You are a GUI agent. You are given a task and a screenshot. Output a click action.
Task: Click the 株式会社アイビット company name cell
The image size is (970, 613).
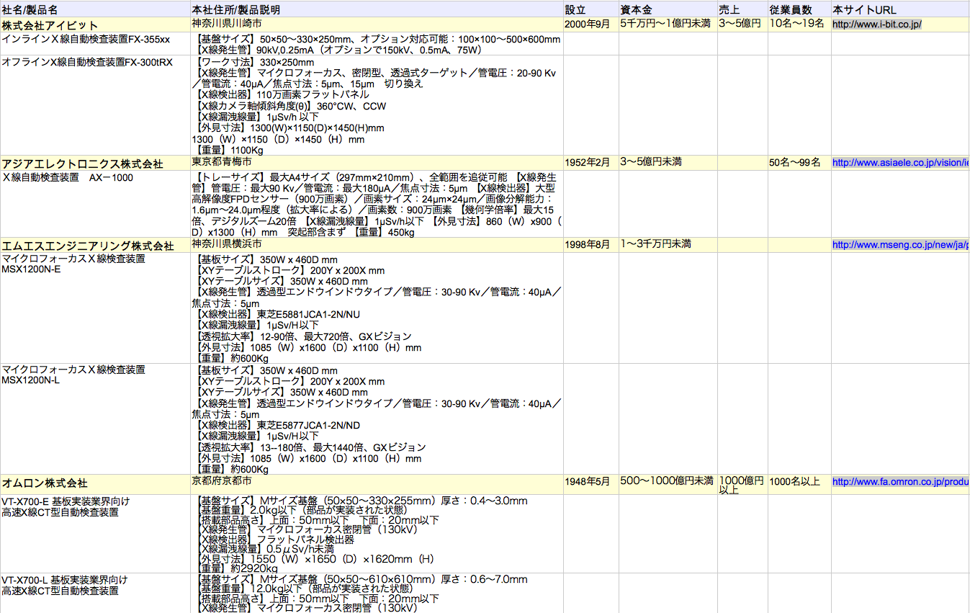point(95,25)
